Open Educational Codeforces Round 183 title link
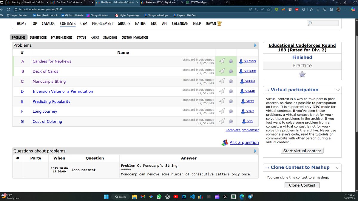Screen dimensions: 358x201 coord(302,48)
